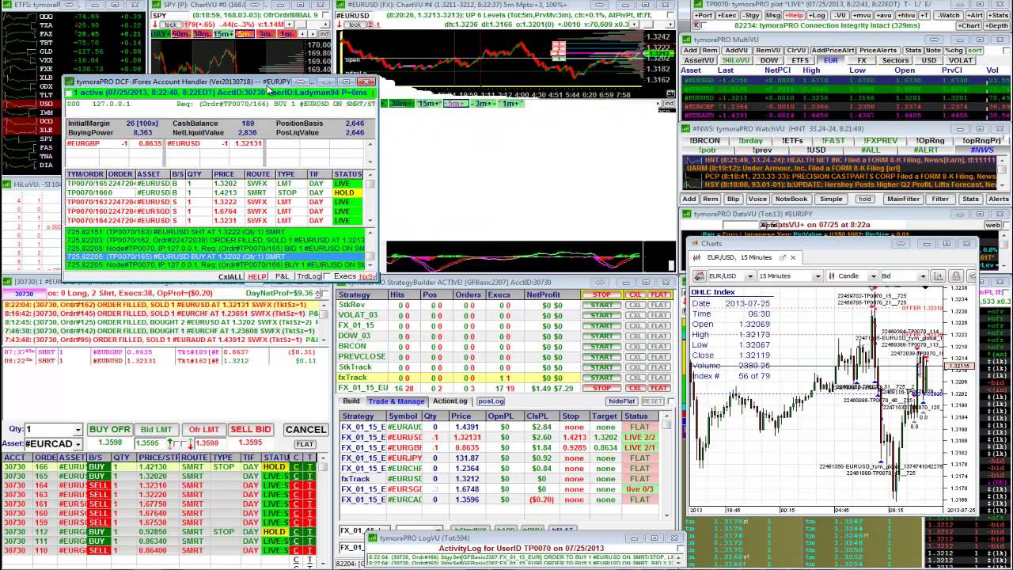Image resolution: width=1013 pixels, height=570 pixels.
Task: Click the C cell for order 164
Action: pyautogui.click(x=296, y=486)
